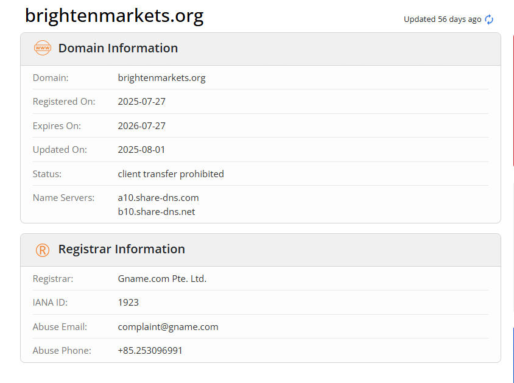Click the "Updated 56 days ago" text
This screenshot has height=383, width=514.
point(442,19)
